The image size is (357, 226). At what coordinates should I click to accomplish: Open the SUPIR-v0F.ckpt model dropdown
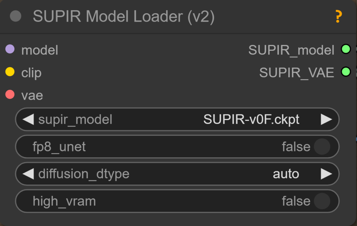pyautogui.click(x=251, y=120)
